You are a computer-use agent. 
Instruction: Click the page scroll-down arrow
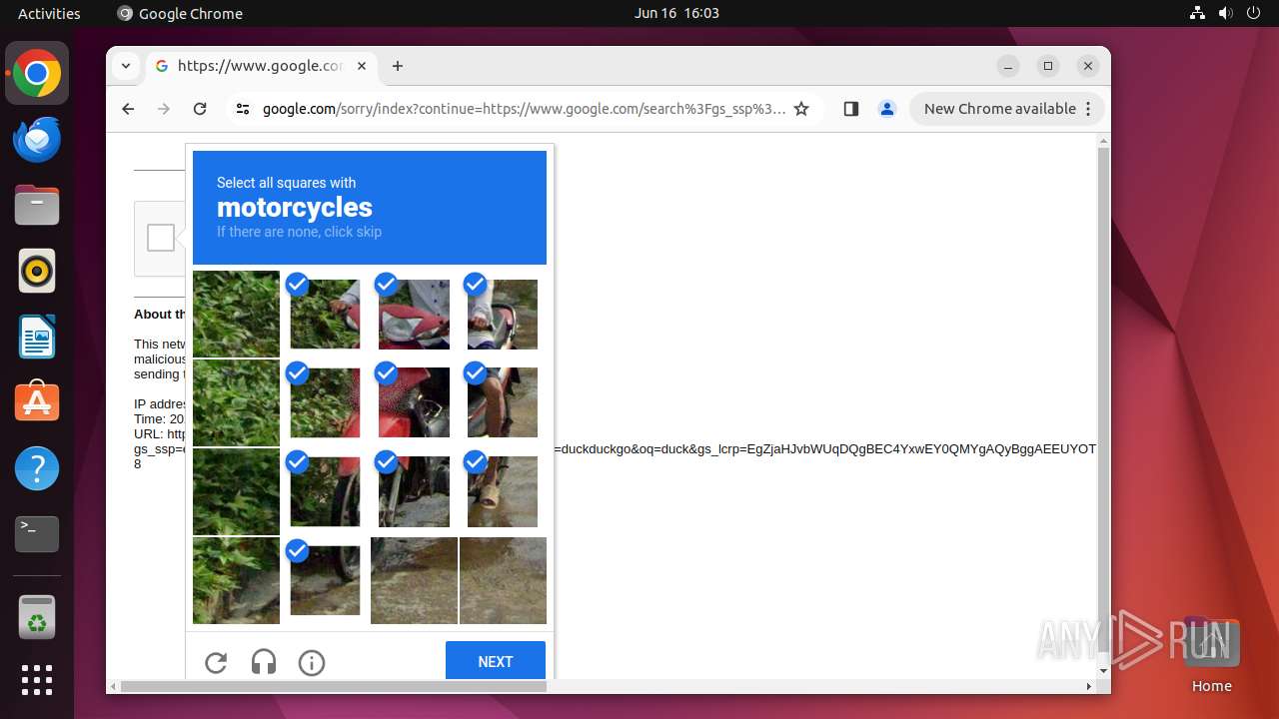(1103, 670)
